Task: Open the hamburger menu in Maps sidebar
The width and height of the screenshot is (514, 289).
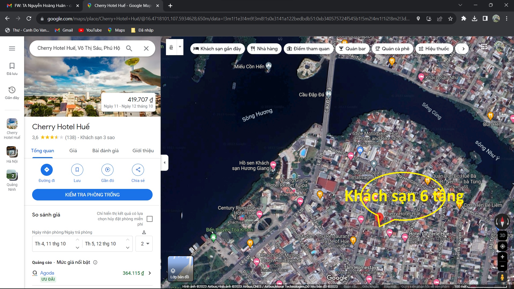Action: pos(12,48)
